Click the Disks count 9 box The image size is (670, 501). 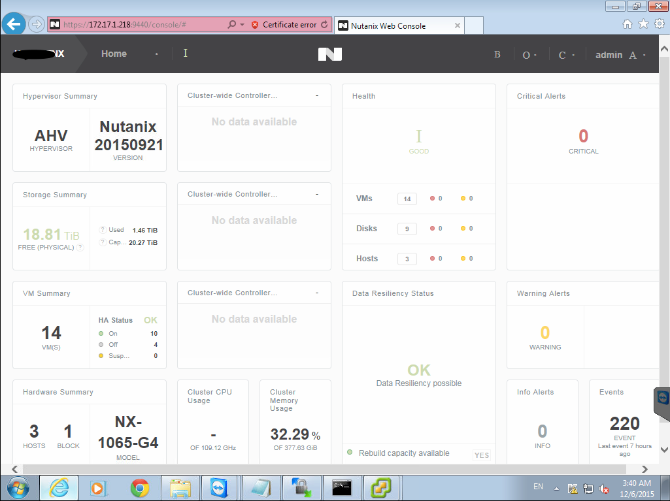pos(407,229)
